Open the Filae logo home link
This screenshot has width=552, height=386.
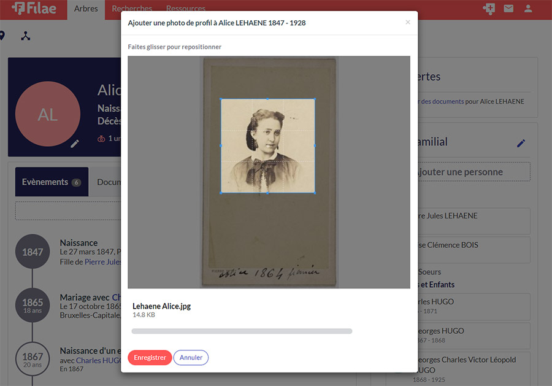tap(34, 9)
